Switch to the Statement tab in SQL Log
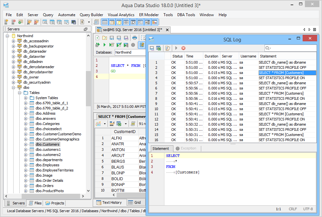322x217 pixels. pyautogui.click(x=161, y=149)
